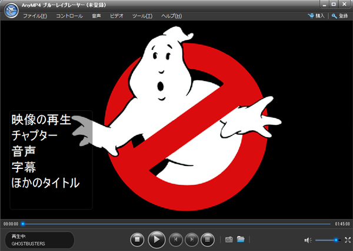353x251 pixels.
Task: Select 映像の再生 in the disc menu
Action: tap(41, 120)
